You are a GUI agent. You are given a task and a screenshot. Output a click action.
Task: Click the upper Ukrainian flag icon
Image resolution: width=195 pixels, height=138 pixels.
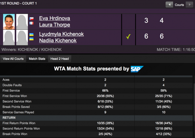point(31,35)
